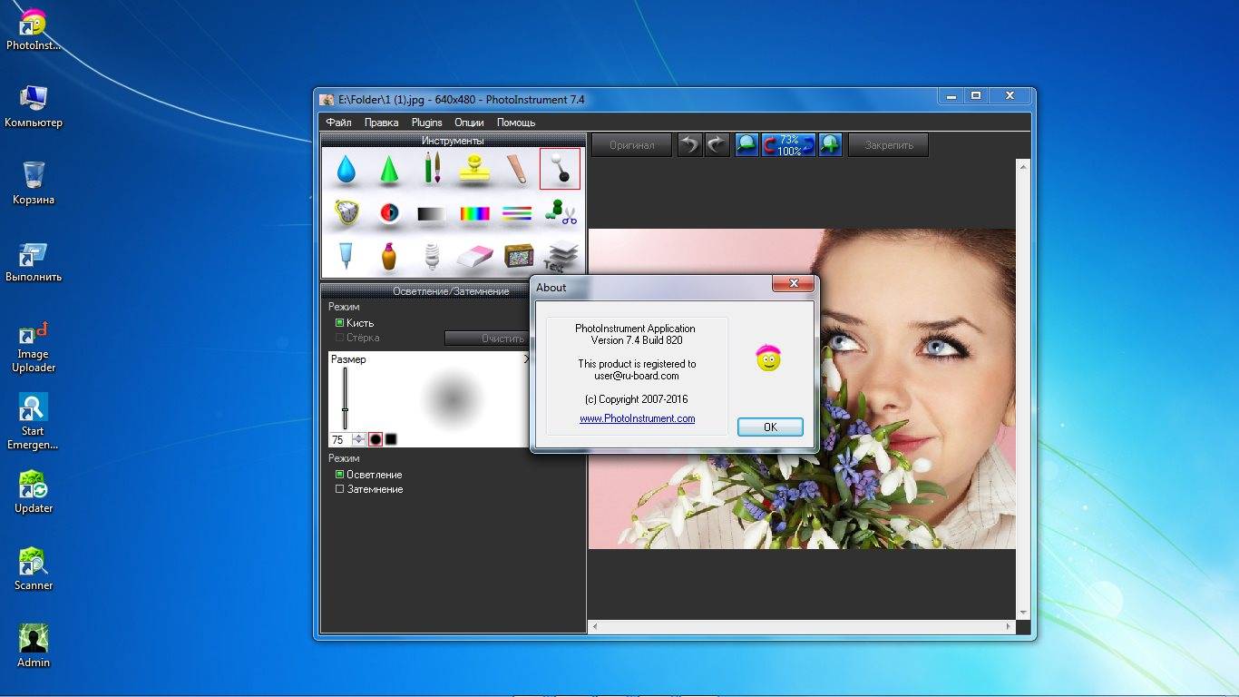Select the scissors object removal tool

561,213
